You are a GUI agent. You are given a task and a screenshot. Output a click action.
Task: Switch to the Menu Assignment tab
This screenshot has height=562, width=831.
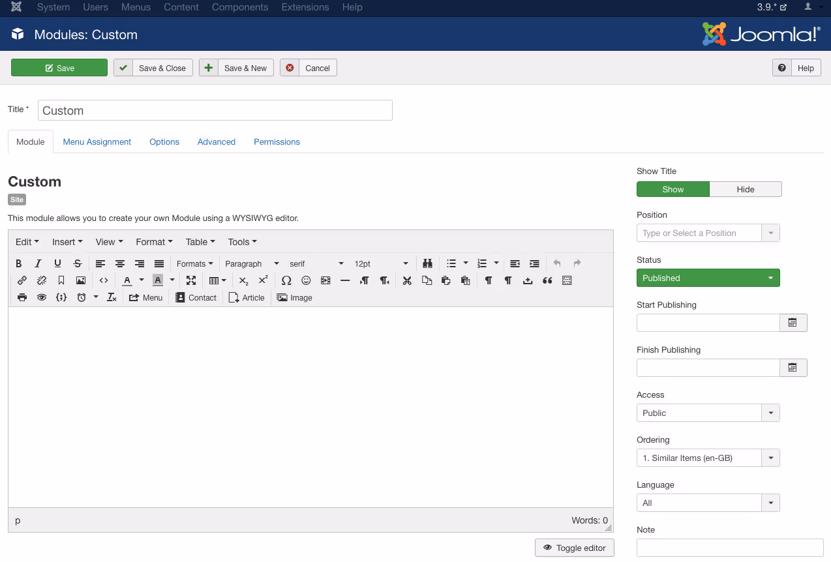point(97,141)
